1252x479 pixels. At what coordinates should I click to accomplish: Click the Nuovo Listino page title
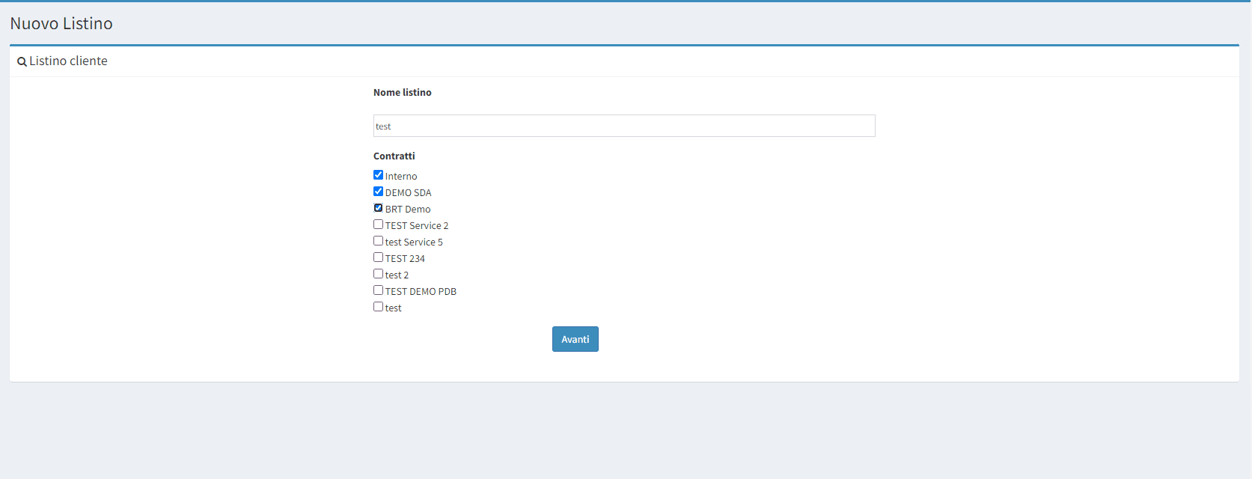tap(61, 24)
